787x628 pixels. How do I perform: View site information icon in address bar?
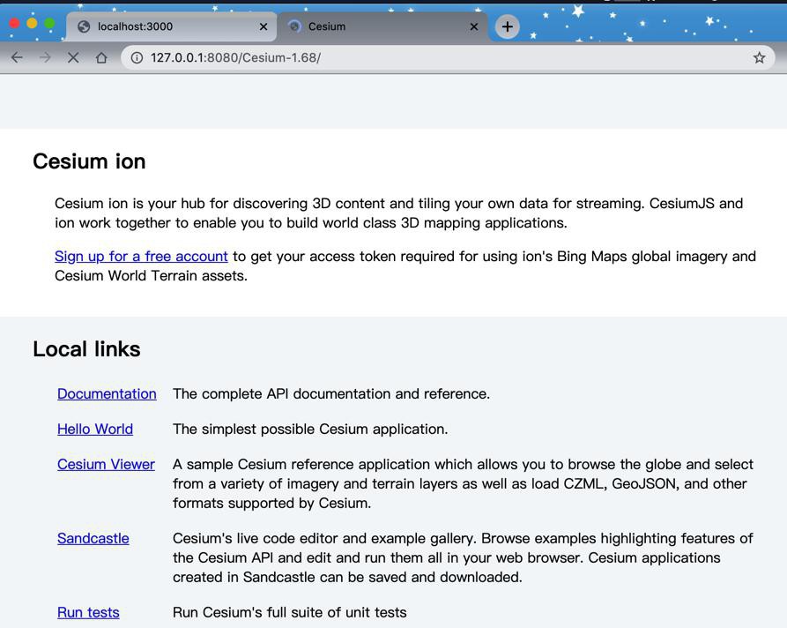tap(137, 58)
